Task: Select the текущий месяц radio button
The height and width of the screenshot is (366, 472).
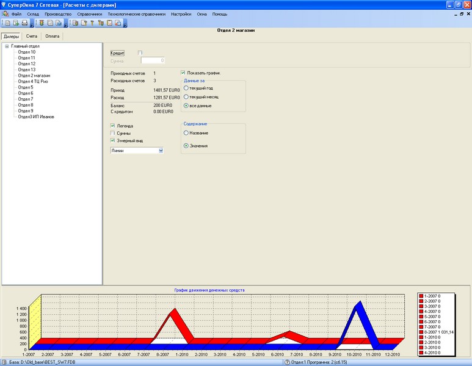Action: (186, 97)
